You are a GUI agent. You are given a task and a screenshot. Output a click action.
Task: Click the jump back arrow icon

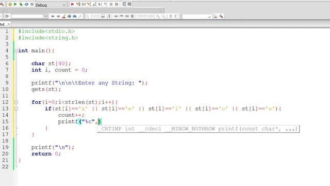(53, 16)
